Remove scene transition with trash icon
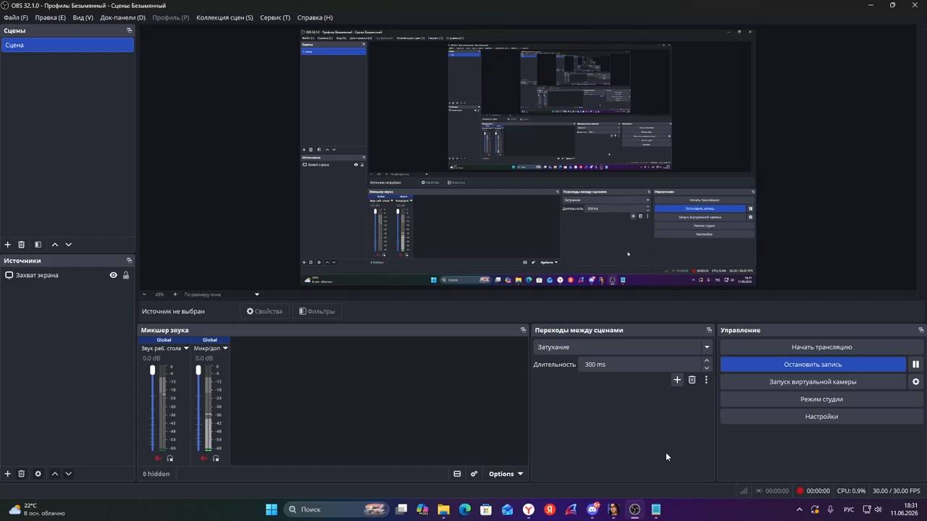 coord(692,380)
